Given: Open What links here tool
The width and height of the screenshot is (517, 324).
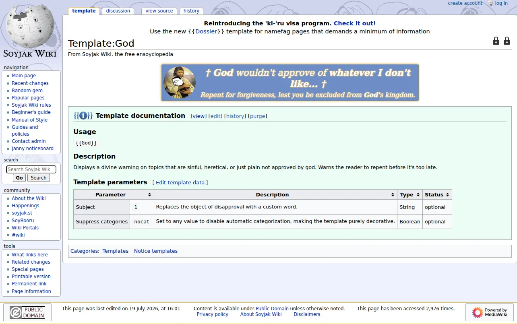Looking at the screenshot, I should (30, 255).
